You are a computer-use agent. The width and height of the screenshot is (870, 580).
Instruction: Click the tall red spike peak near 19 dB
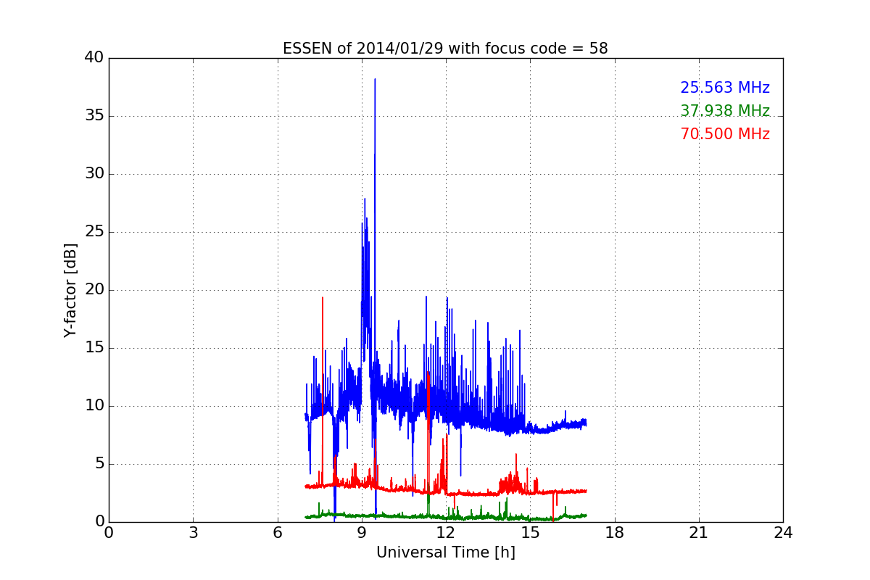tap(323, 298)
